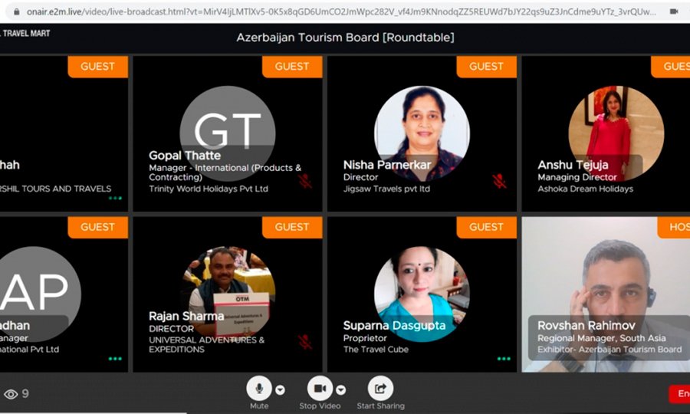
Task: Click the GUEST badge on Rajan Sharma's tile
Action: click(292, 227)
